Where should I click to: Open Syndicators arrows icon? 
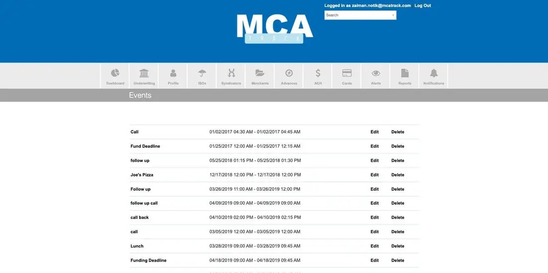tap(231, 73)
